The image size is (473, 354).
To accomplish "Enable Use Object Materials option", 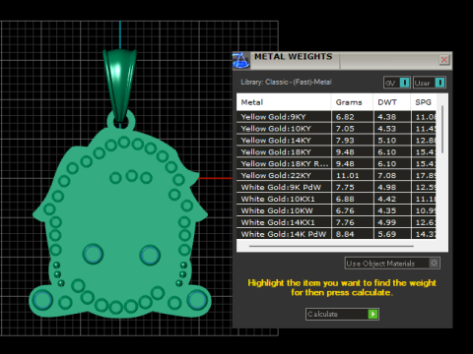I will tap(392, 264).
